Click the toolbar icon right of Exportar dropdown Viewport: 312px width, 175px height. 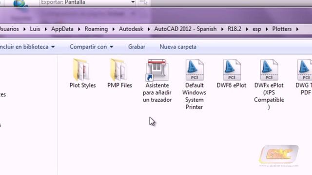click(143, 2)
